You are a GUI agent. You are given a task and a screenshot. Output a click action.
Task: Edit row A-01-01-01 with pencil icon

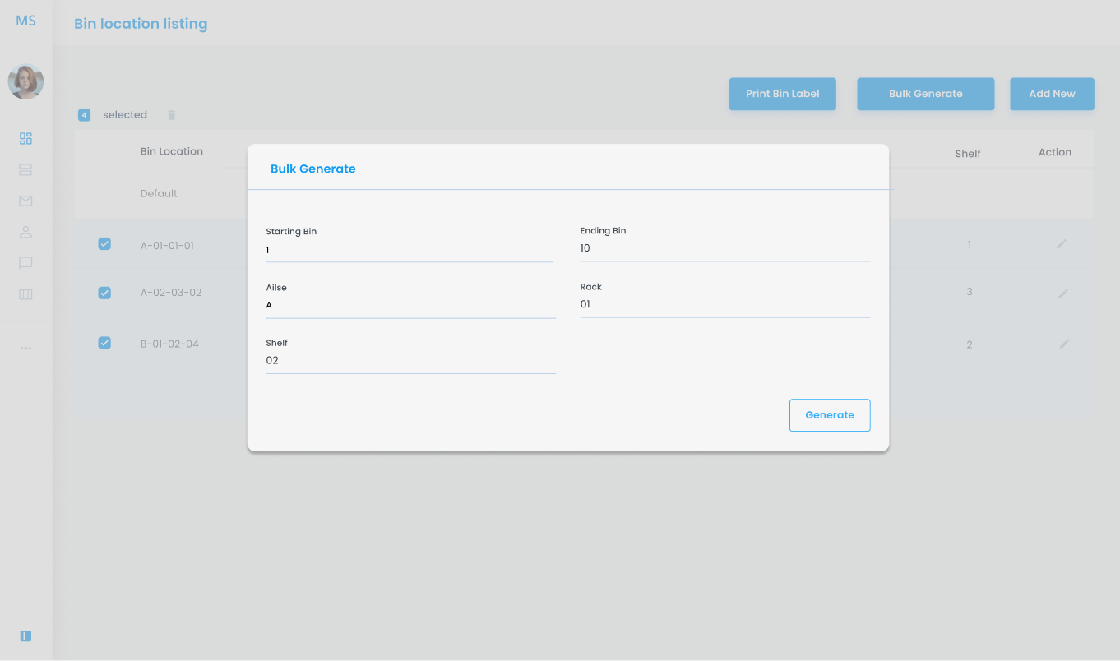[x=1062, y=244]
